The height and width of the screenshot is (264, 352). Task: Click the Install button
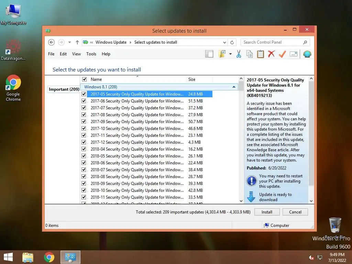coord(267,212)
